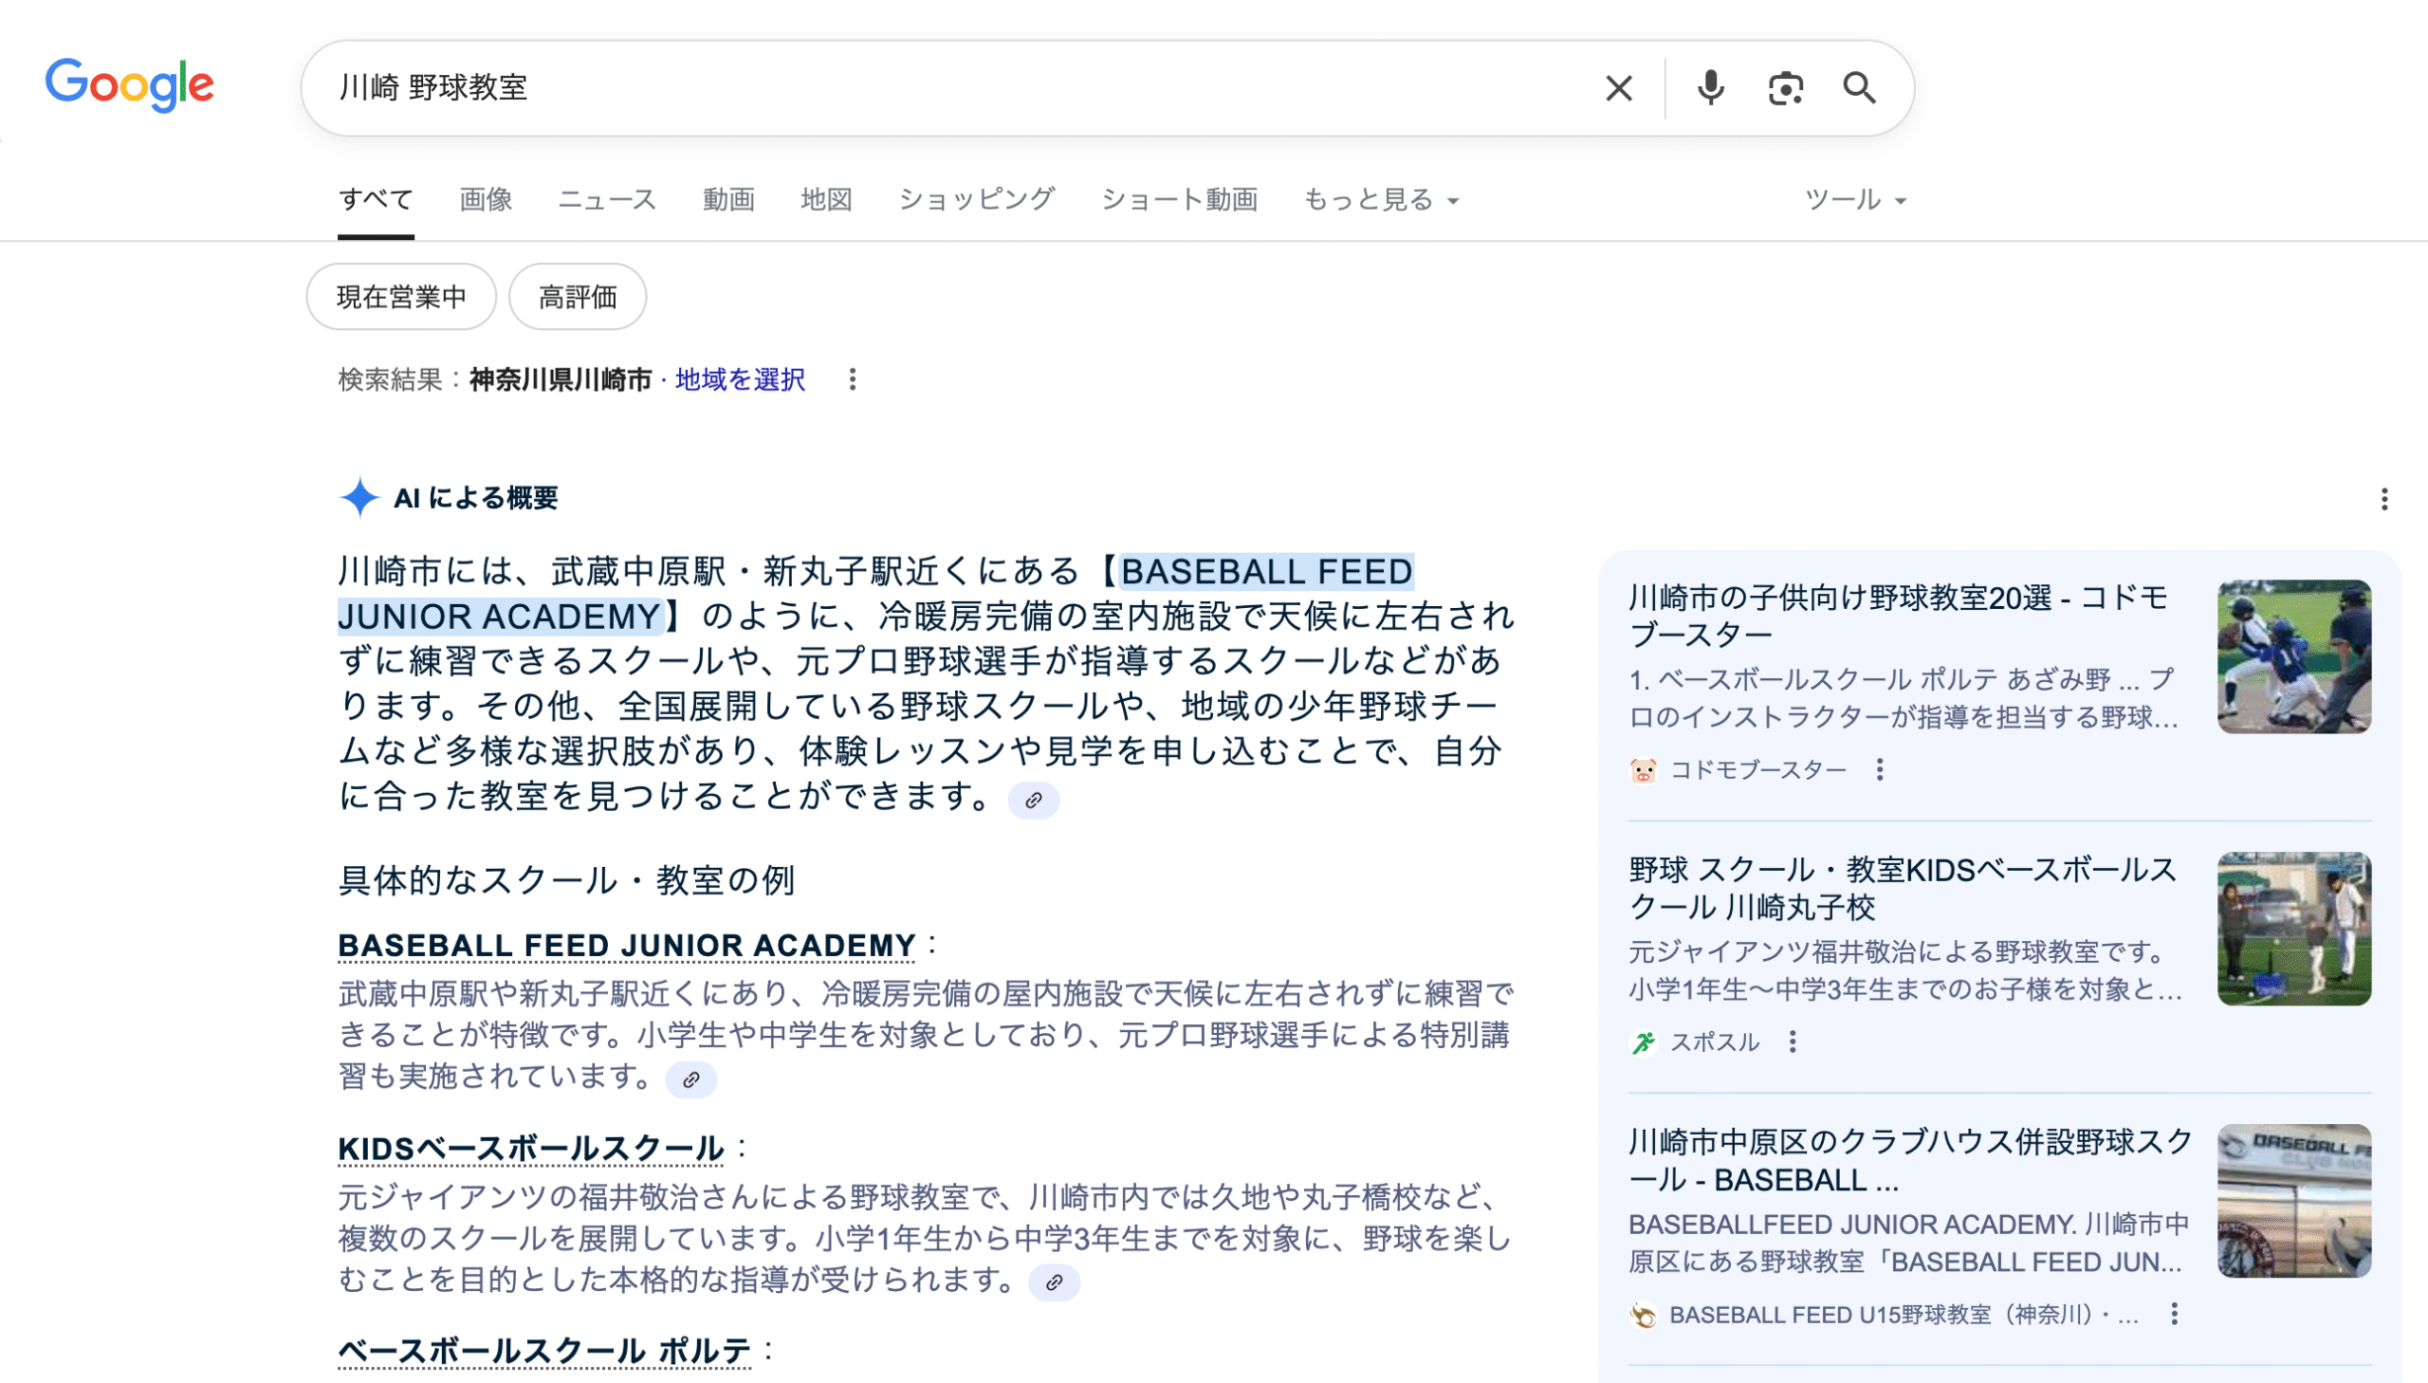Toggle the 現在営業中 filter chip
2428x1383 pixels.
click(x=400, y=297)
